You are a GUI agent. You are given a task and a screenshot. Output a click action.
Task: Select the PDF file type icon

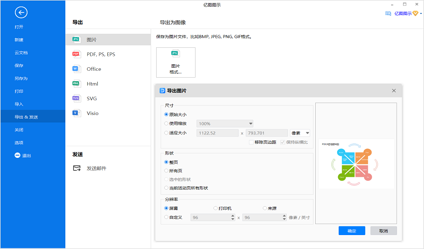[76, 54]
